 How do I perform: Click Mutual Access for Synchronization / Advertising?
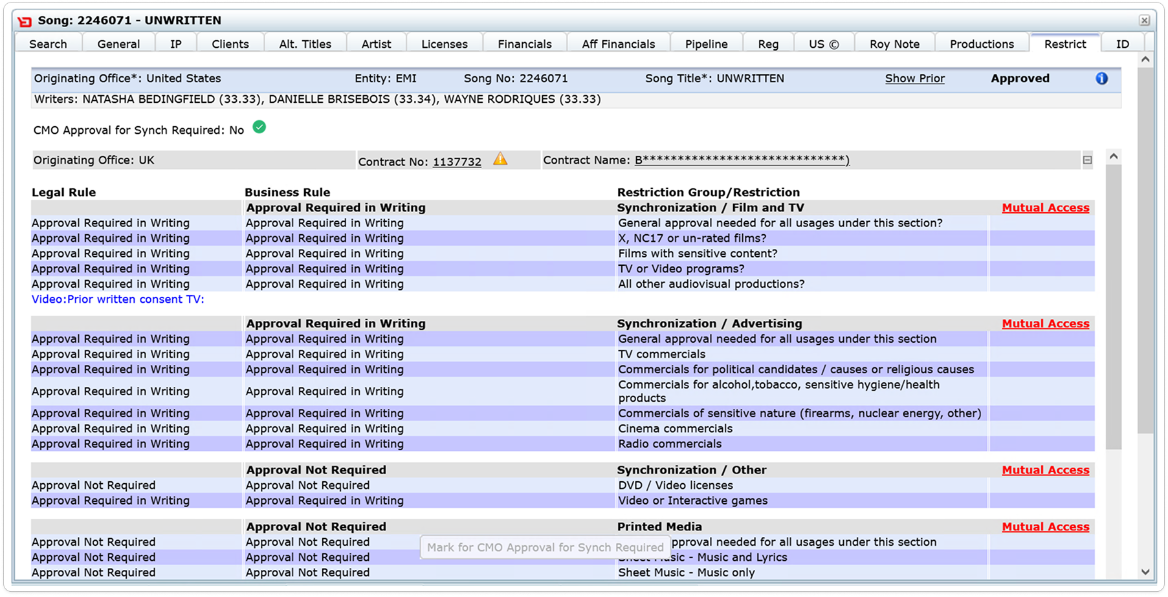[1046, 323]
